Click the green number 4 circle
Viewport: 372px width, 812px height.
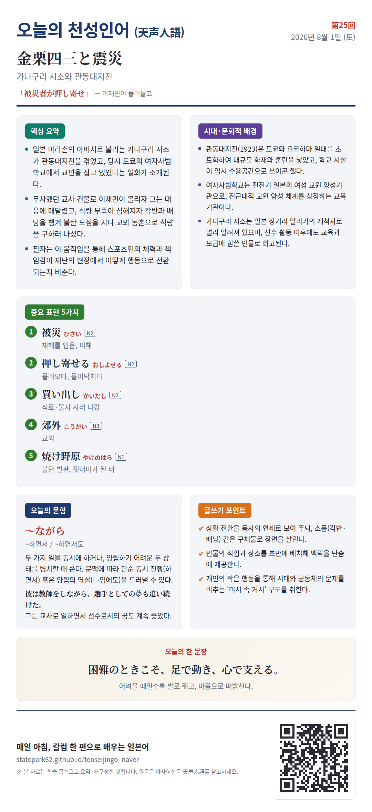click(31, 424)
